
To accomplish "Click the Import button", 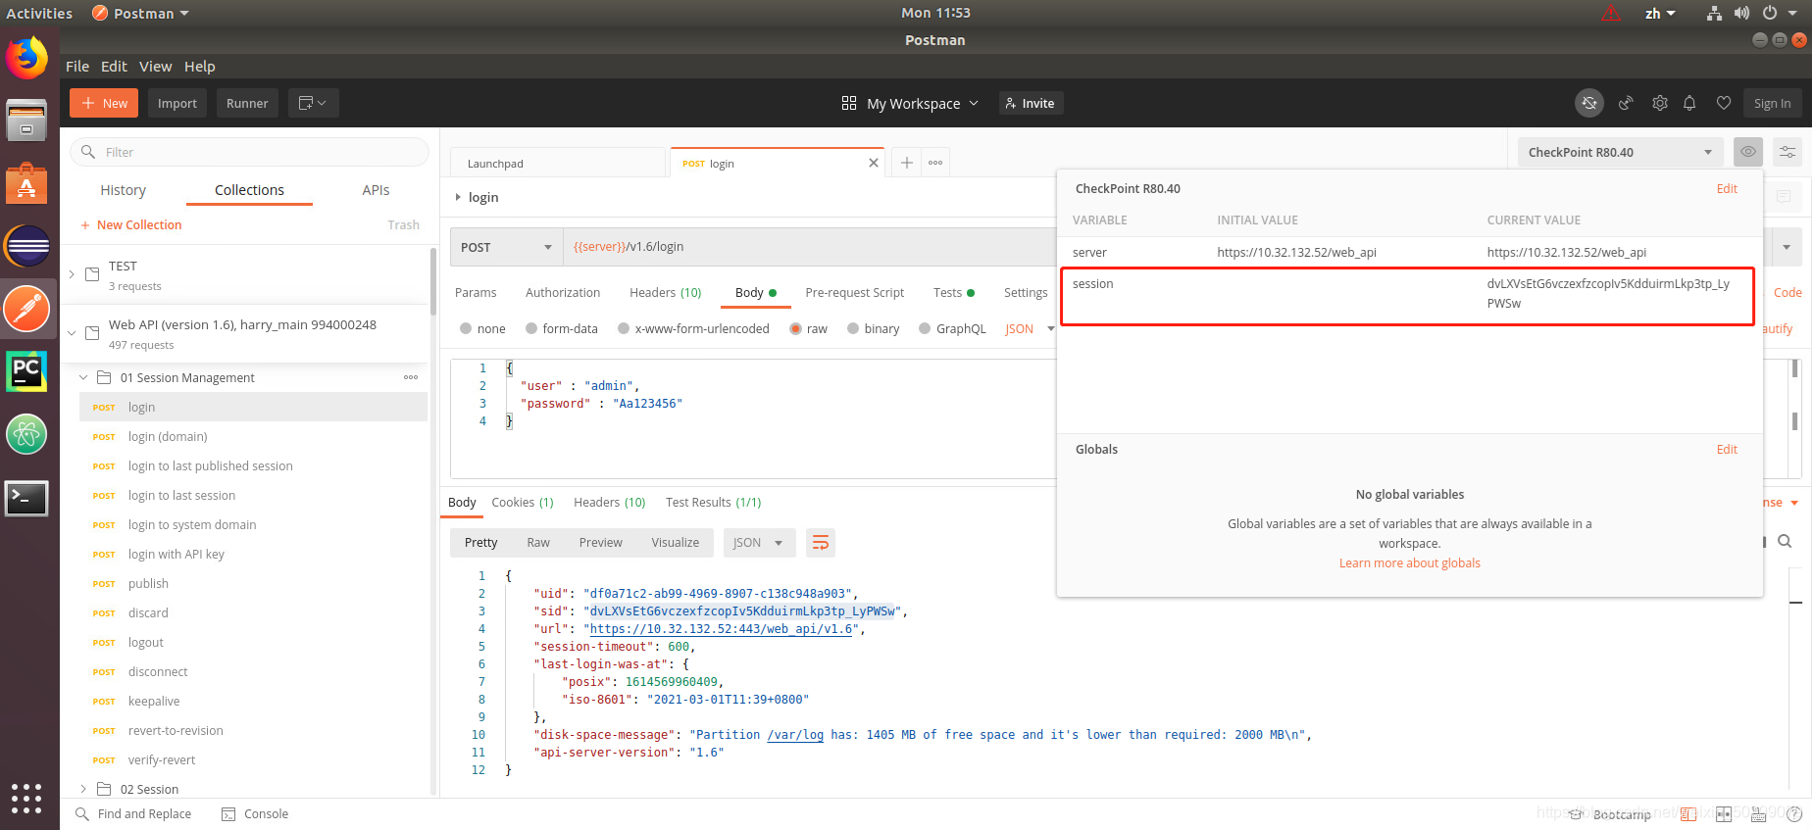I will click(177, 103).
